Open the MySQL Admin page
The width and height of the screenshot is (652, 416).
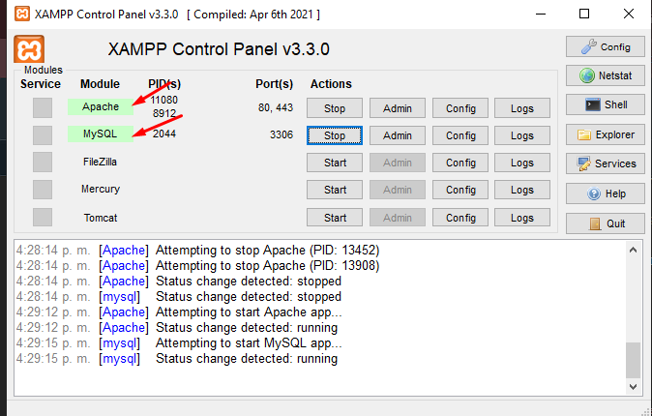pos(398,135)
